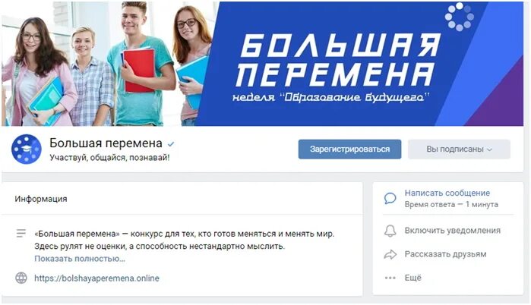The image size is (531, 305).
Task: Click the Большая перемена cover banner
Action: 262,64
